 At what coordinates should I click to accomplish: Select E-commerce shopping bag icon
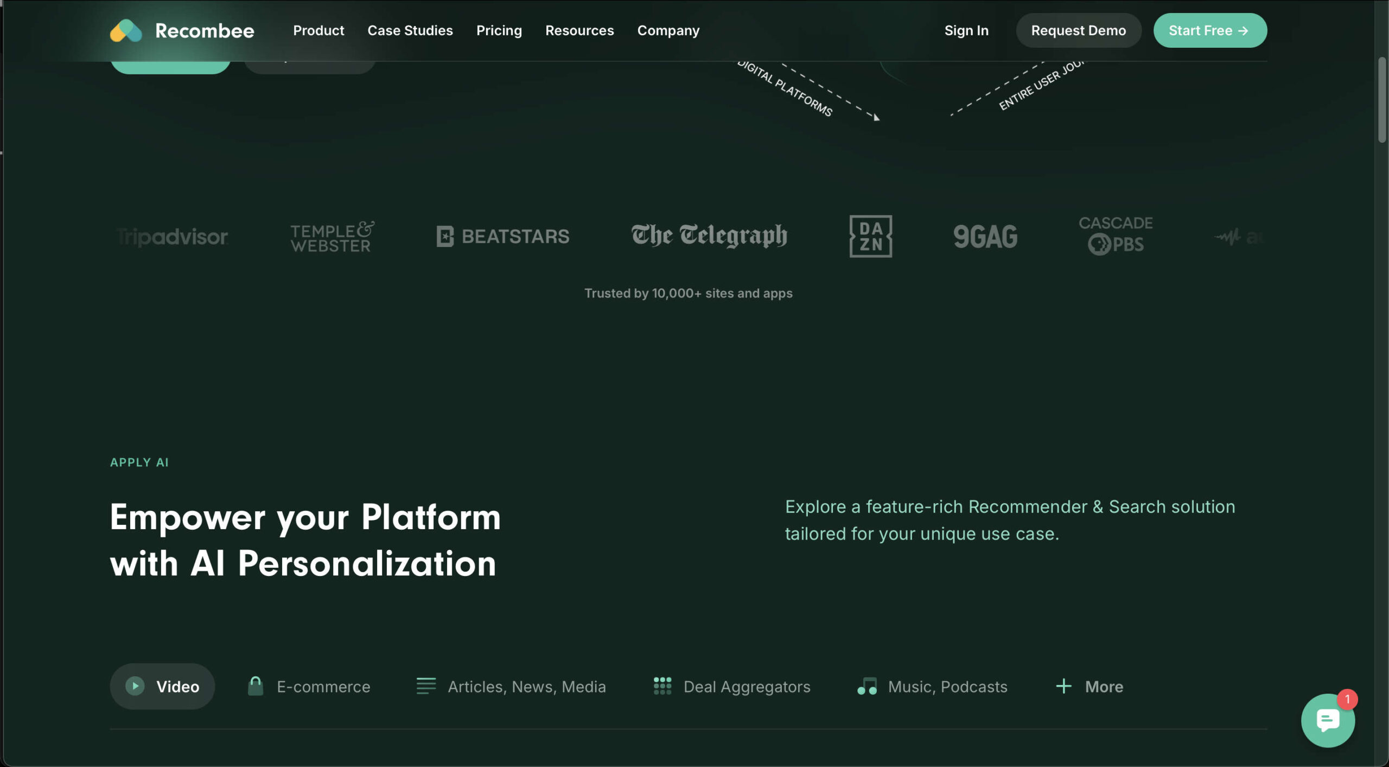(x=256, y=686)
